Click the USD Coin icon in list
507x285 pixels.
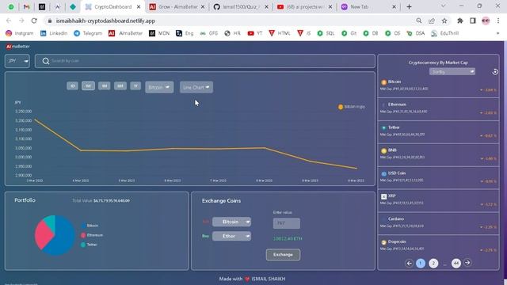coord(383,174)
